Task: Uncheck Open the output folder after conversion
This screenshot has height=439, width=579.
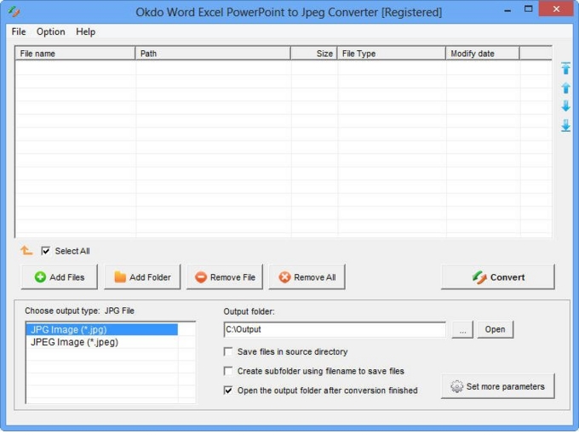Action: click(228, 390)
